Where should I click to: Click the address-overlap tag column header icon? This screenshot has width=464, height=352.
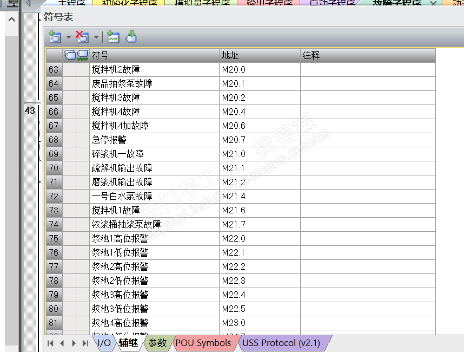(70, 55)
